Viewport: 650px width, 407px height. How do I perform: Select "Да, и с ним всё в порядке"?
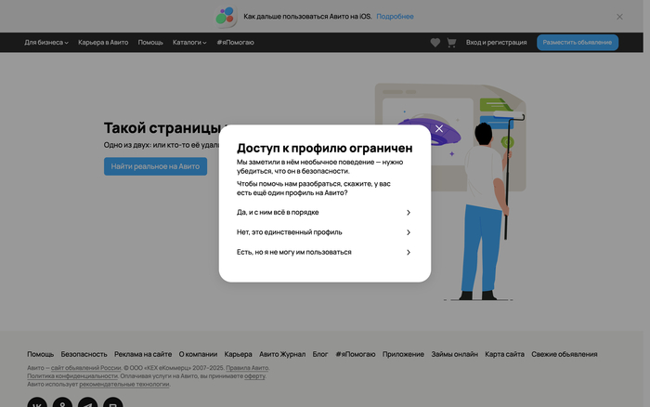point(324,213)
